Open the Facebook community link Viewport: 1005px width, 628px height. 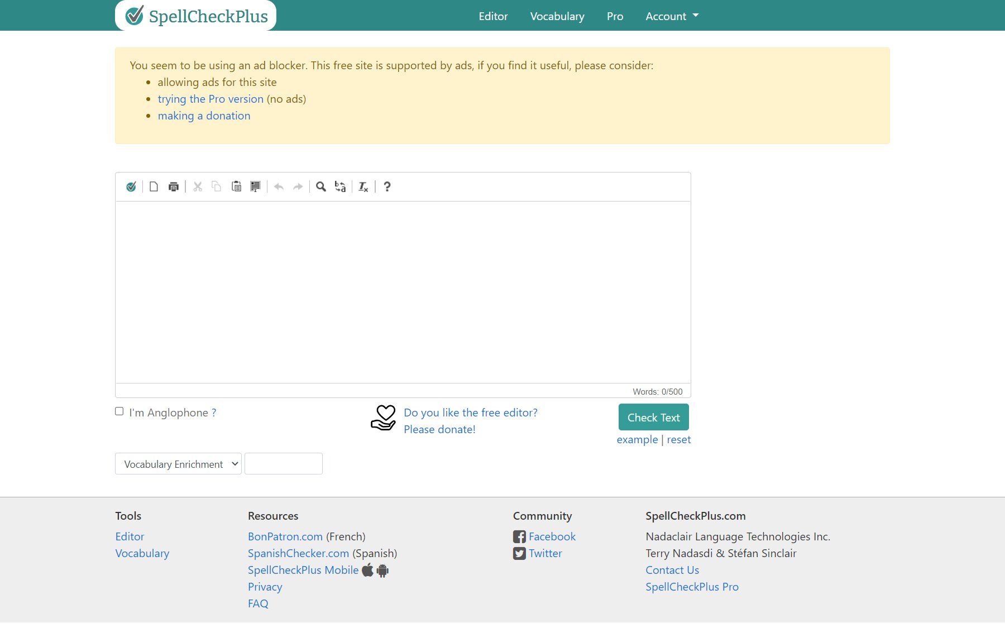pos(552,536)
